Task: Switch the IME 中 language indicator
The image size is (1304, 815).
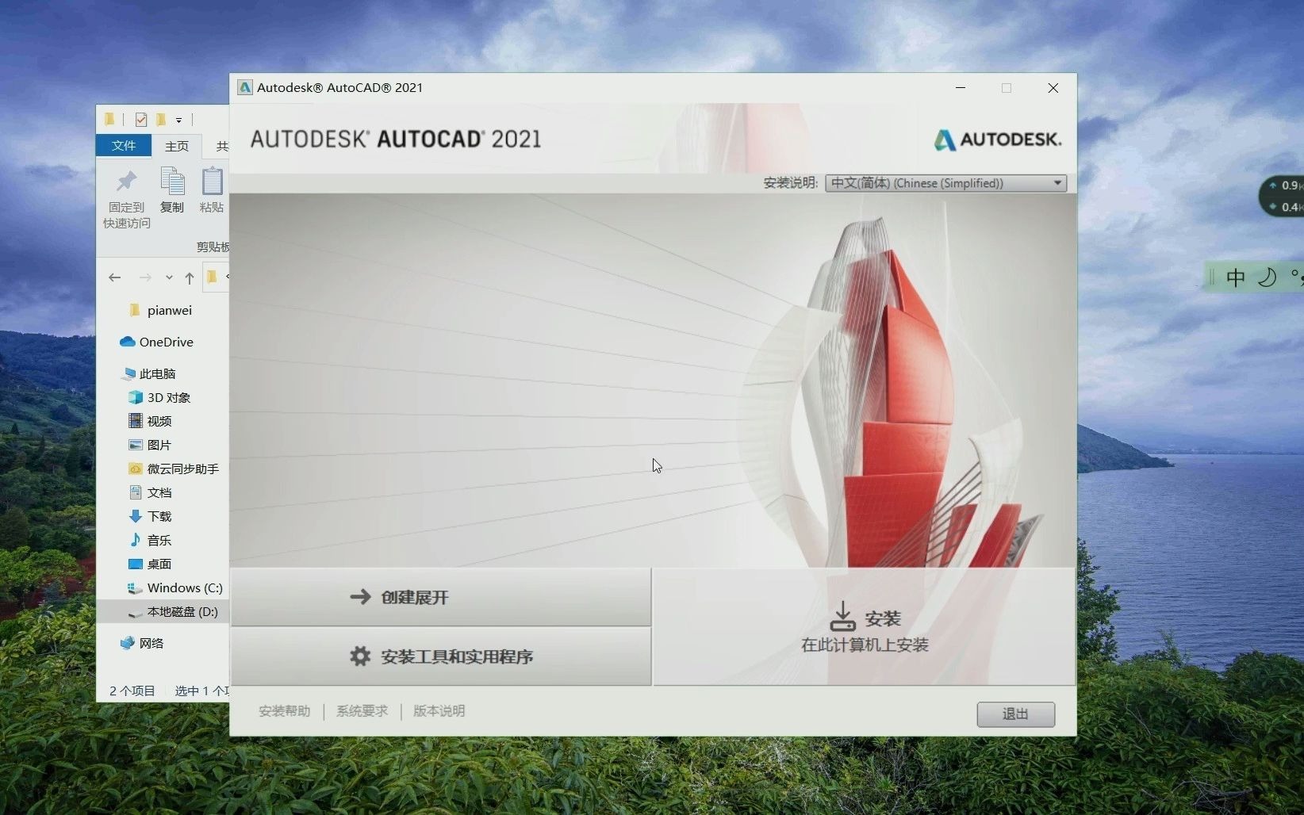Action: coord(1235,277)
